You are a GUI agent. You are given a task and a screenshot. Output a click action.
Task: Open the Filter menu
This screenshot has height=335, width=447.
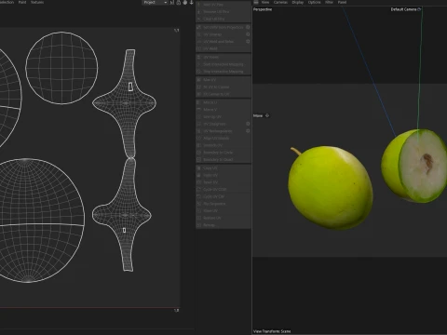click(329, 2)
